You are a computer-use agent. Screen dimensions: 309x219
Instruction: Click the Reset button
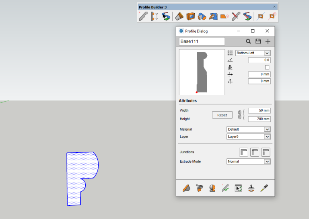pyautogui.click(x=222, y=115)
